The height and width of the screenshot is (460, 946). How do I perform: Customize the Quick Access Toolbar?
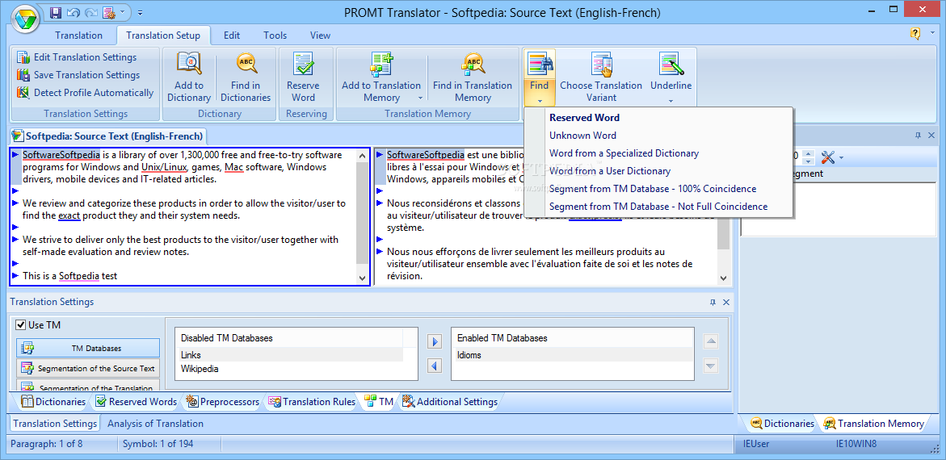pos(140,12)
